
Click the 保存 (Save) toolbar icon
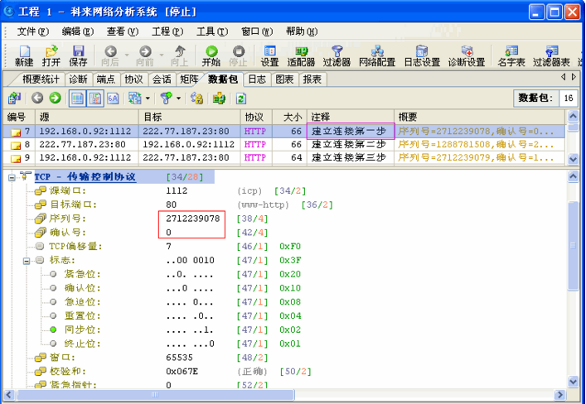pyautogui.click(x=78, y=56)
